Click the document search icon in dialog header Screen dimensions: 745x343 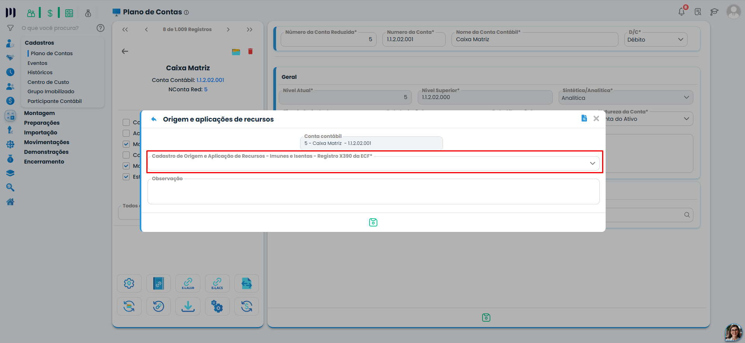584,118
